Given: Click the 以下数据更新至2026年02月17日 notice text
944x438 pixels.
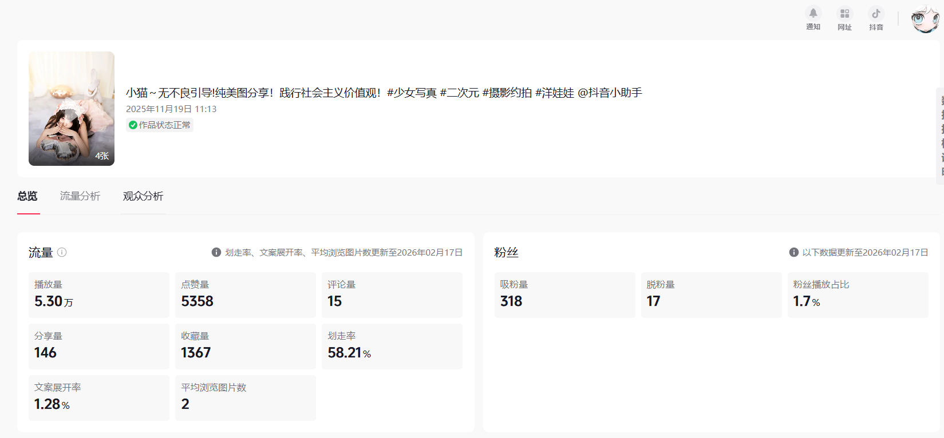Looking at the screenshot, I should [x=866, y=252].
